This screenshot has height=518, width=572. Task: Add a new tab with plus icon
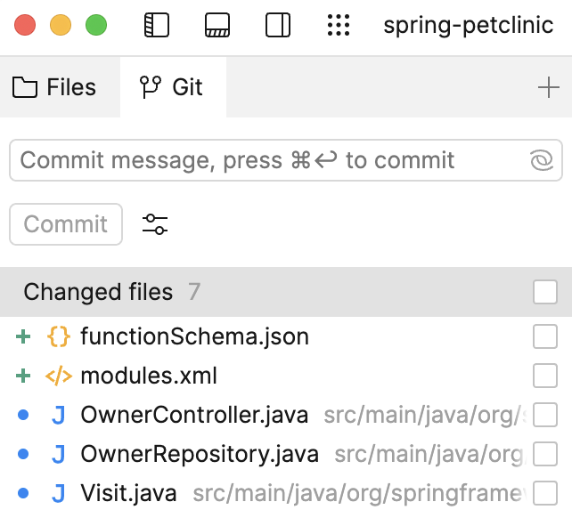(548, 87)
